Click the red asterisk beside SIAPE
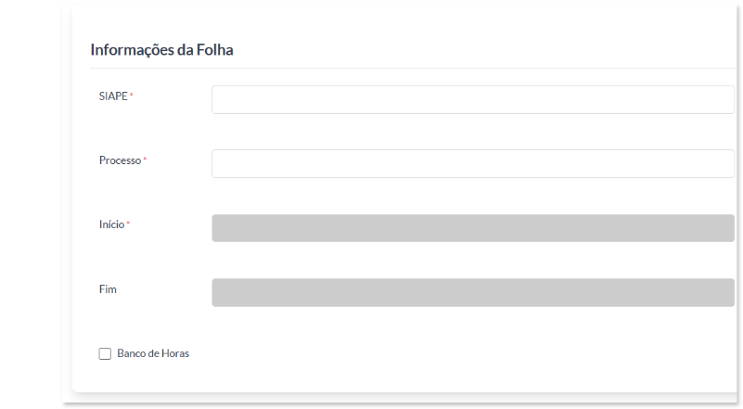This screenshot has height=409, width=743. [x=132, y=96]
